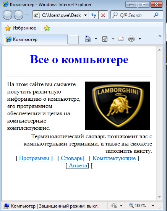
Task: Expand the zoom level dropdown arrow
Action: [153, 206]
